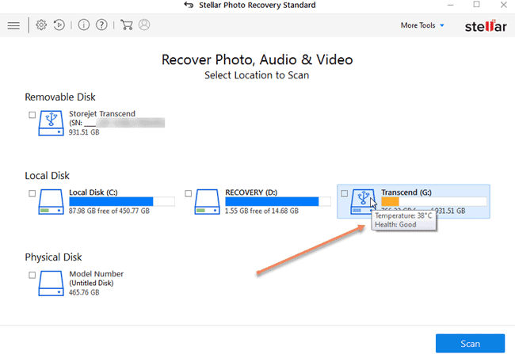Open the hamburger menu

13,25
